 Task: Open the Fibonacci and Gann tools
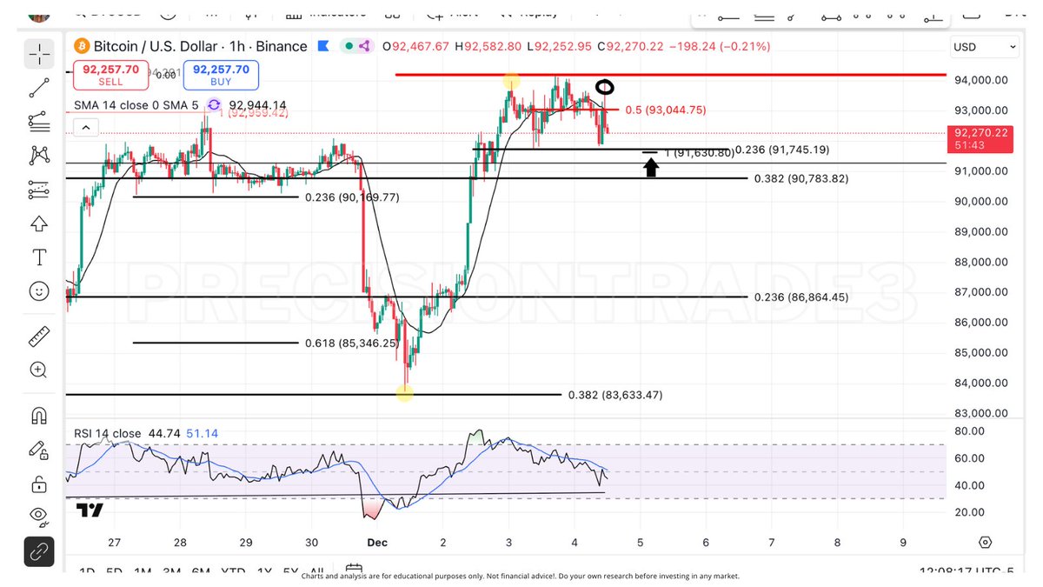(x=39, y=121)
